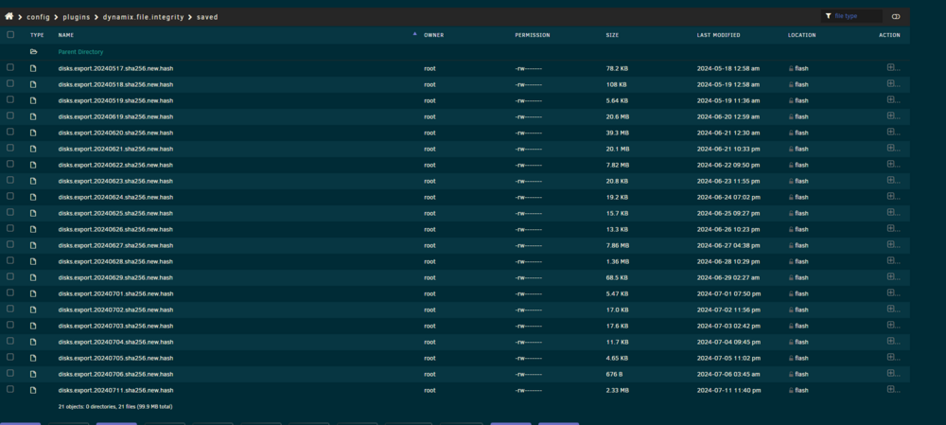This screenshot has width=946, height=425.
Task: Navigate to config in breadcrumb
Action: 39,17
